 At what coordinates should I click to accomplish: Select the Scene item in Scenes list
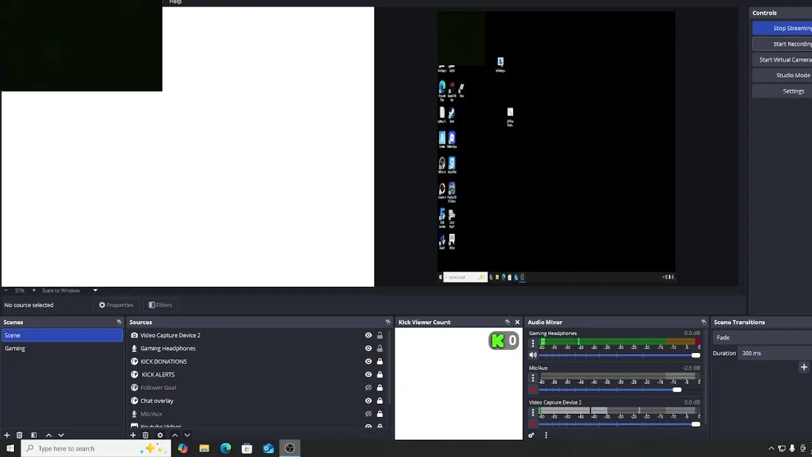coord(62,335)
